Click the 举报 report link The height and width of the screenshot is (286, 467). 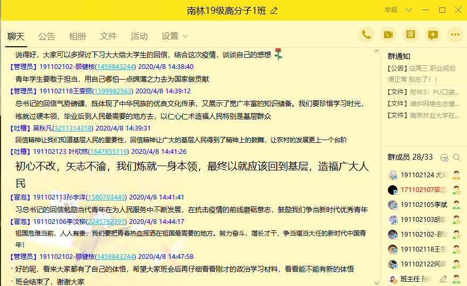391,10
